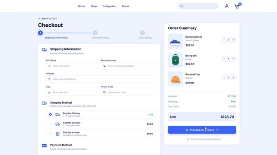Increase Running Shoes quantity
The width and height of the screenshot is (277, 155).
[233, 40]
